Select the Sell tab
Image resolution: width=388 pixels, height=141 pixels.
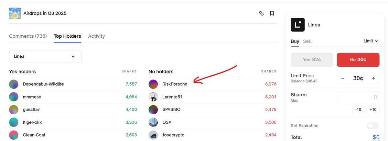point(307,41)
